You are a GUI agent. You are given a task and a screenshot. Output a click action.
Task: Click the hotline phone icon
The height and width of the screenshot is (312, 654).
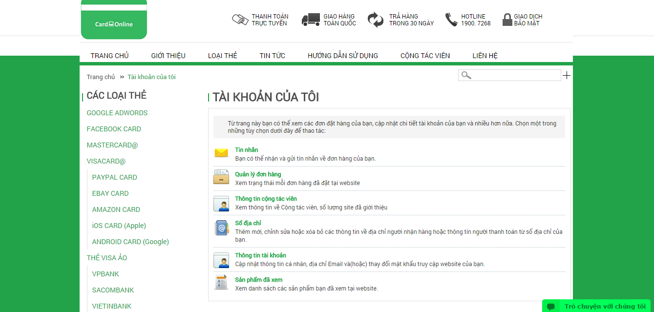click(451, 20)
